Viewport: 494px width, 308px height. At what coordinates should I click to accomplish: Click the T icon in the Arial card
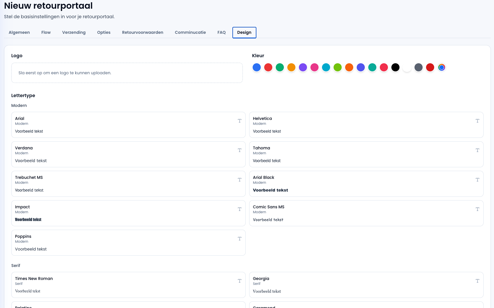tap(240, 121)
